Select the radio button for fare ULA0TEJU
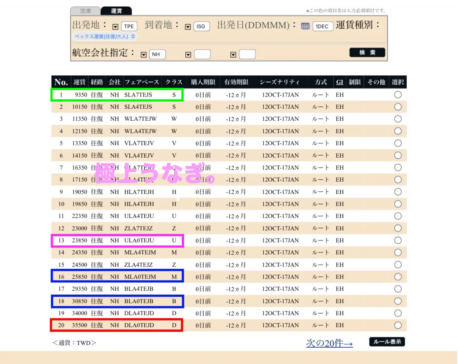The image size is (458, 364). pyautogui.click(x=398, y=240)
